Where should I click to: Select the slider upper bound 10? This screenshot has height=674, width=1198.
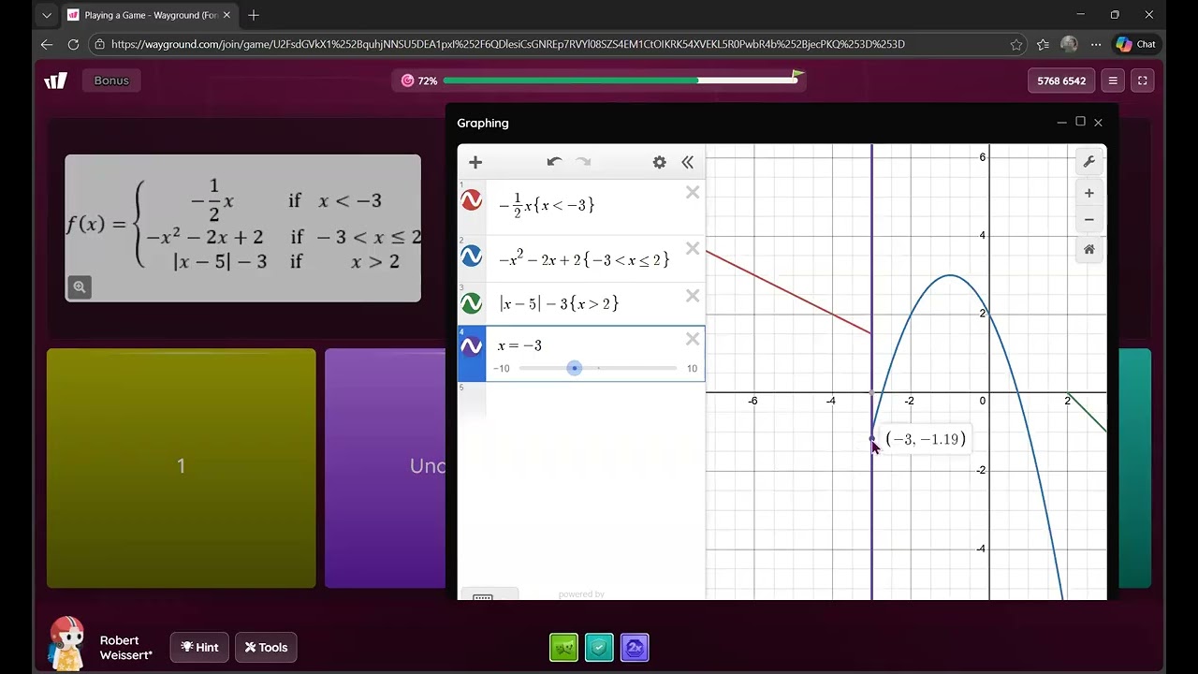692,369
